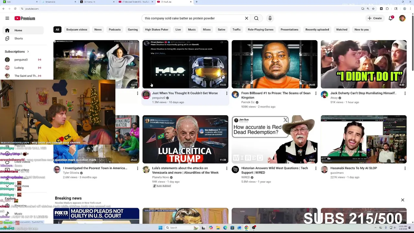This screenshot has height=233, width=414.
Task: Open the YouTube hamburger guide menu
Action: coord(7,18)
